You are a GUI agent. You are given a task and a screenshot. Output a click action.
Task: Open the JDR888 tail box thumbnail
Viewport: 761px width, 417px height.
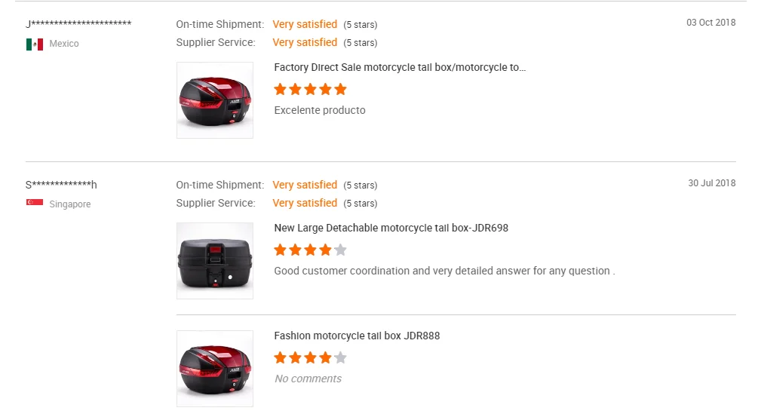[x=215, y=369]
